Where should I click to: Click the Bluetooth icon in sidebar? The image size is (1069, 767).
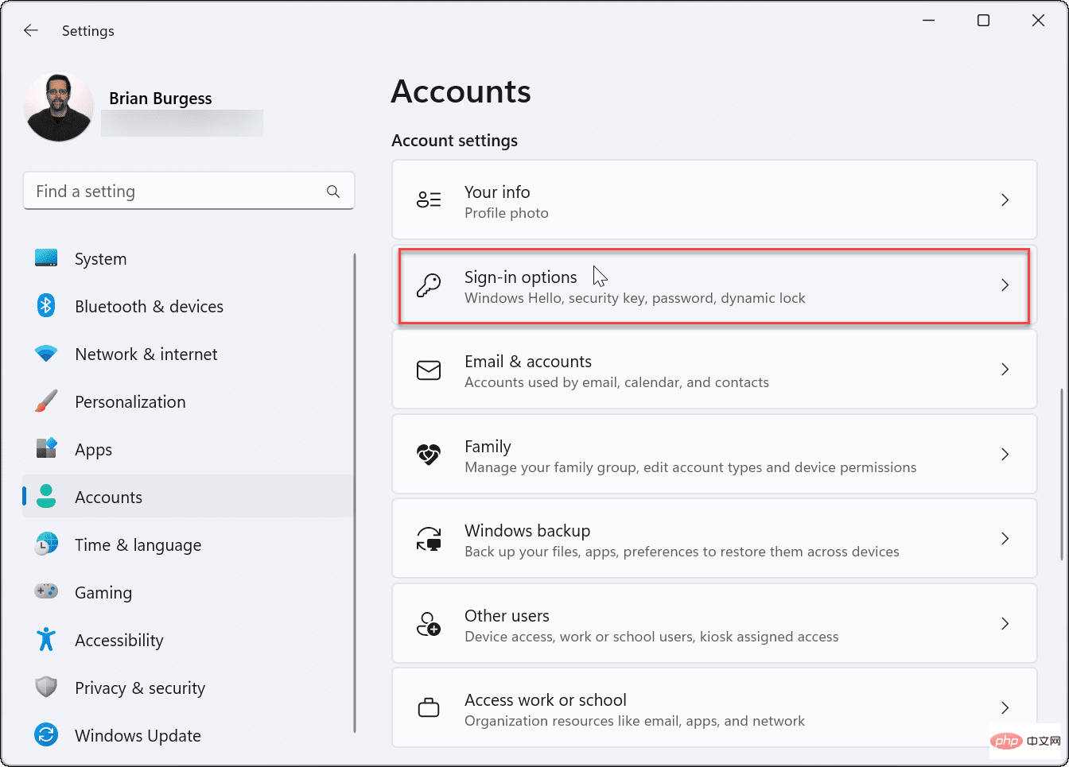[46, 306]
